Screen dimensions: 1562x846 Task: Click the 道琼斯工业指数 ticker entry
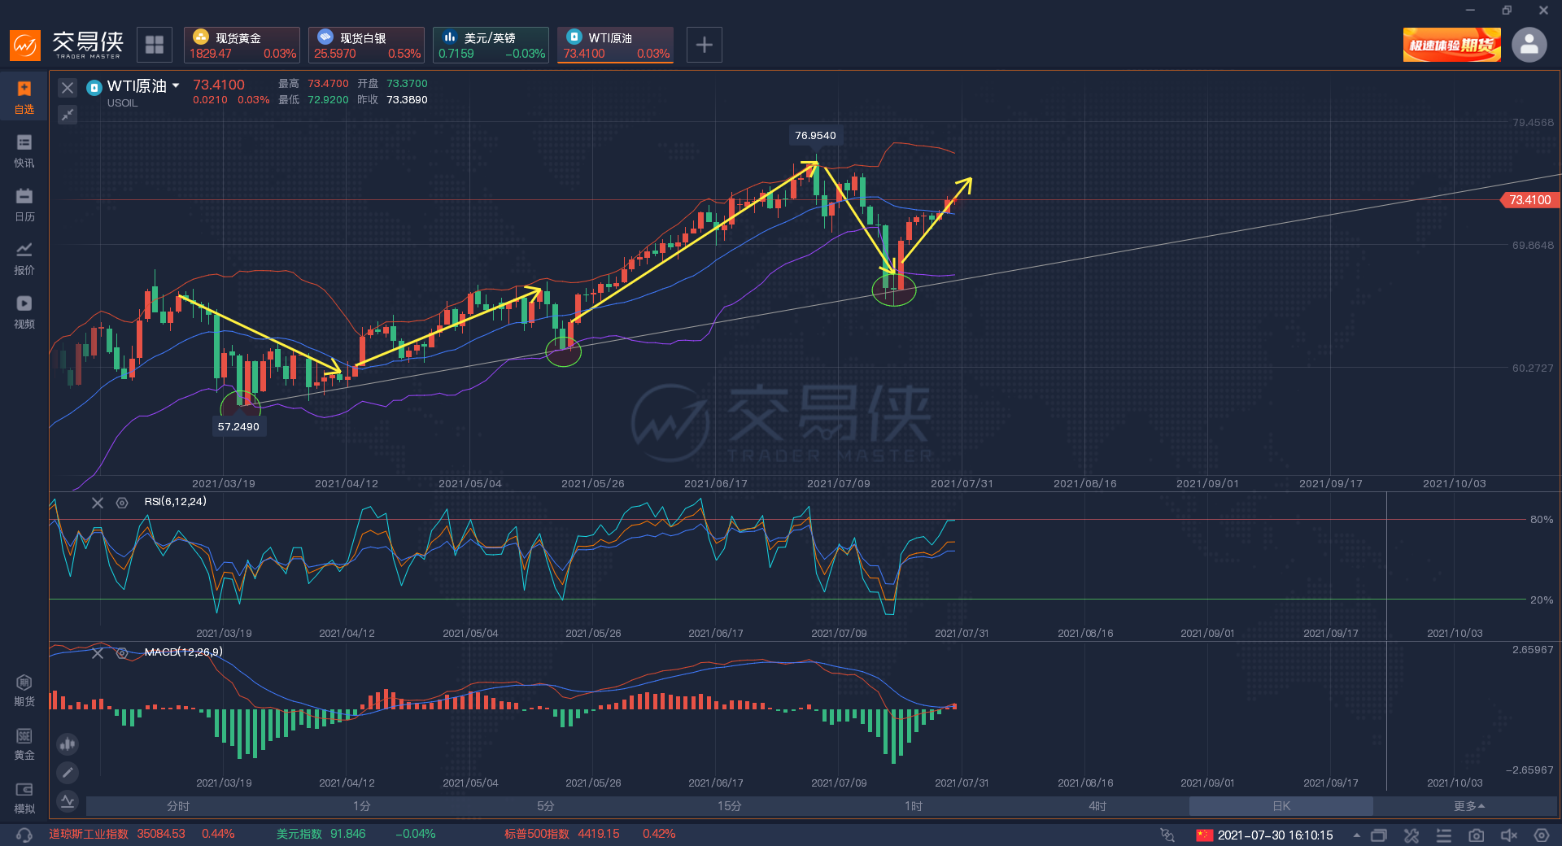tap(142, 835)
